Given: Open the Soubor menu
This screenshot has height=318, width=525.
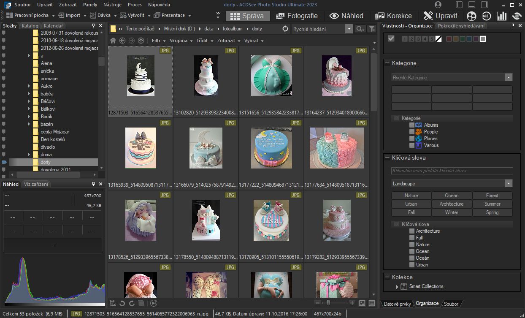Looking at the screenshot, I should 23,5.
